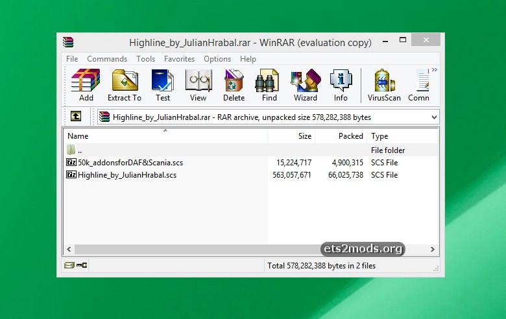Click the disk drive status bar icon
This screenshot has height=319, width=506.
(x=69, y=265)
